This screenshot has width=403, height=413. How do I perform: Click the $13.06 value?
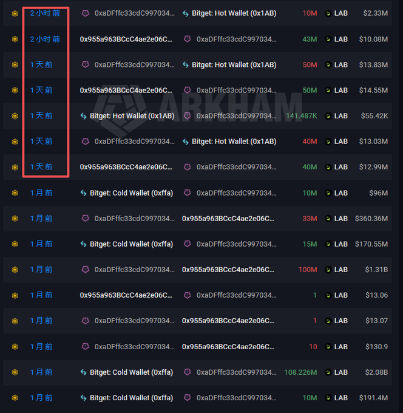click(x=377, y=295)
